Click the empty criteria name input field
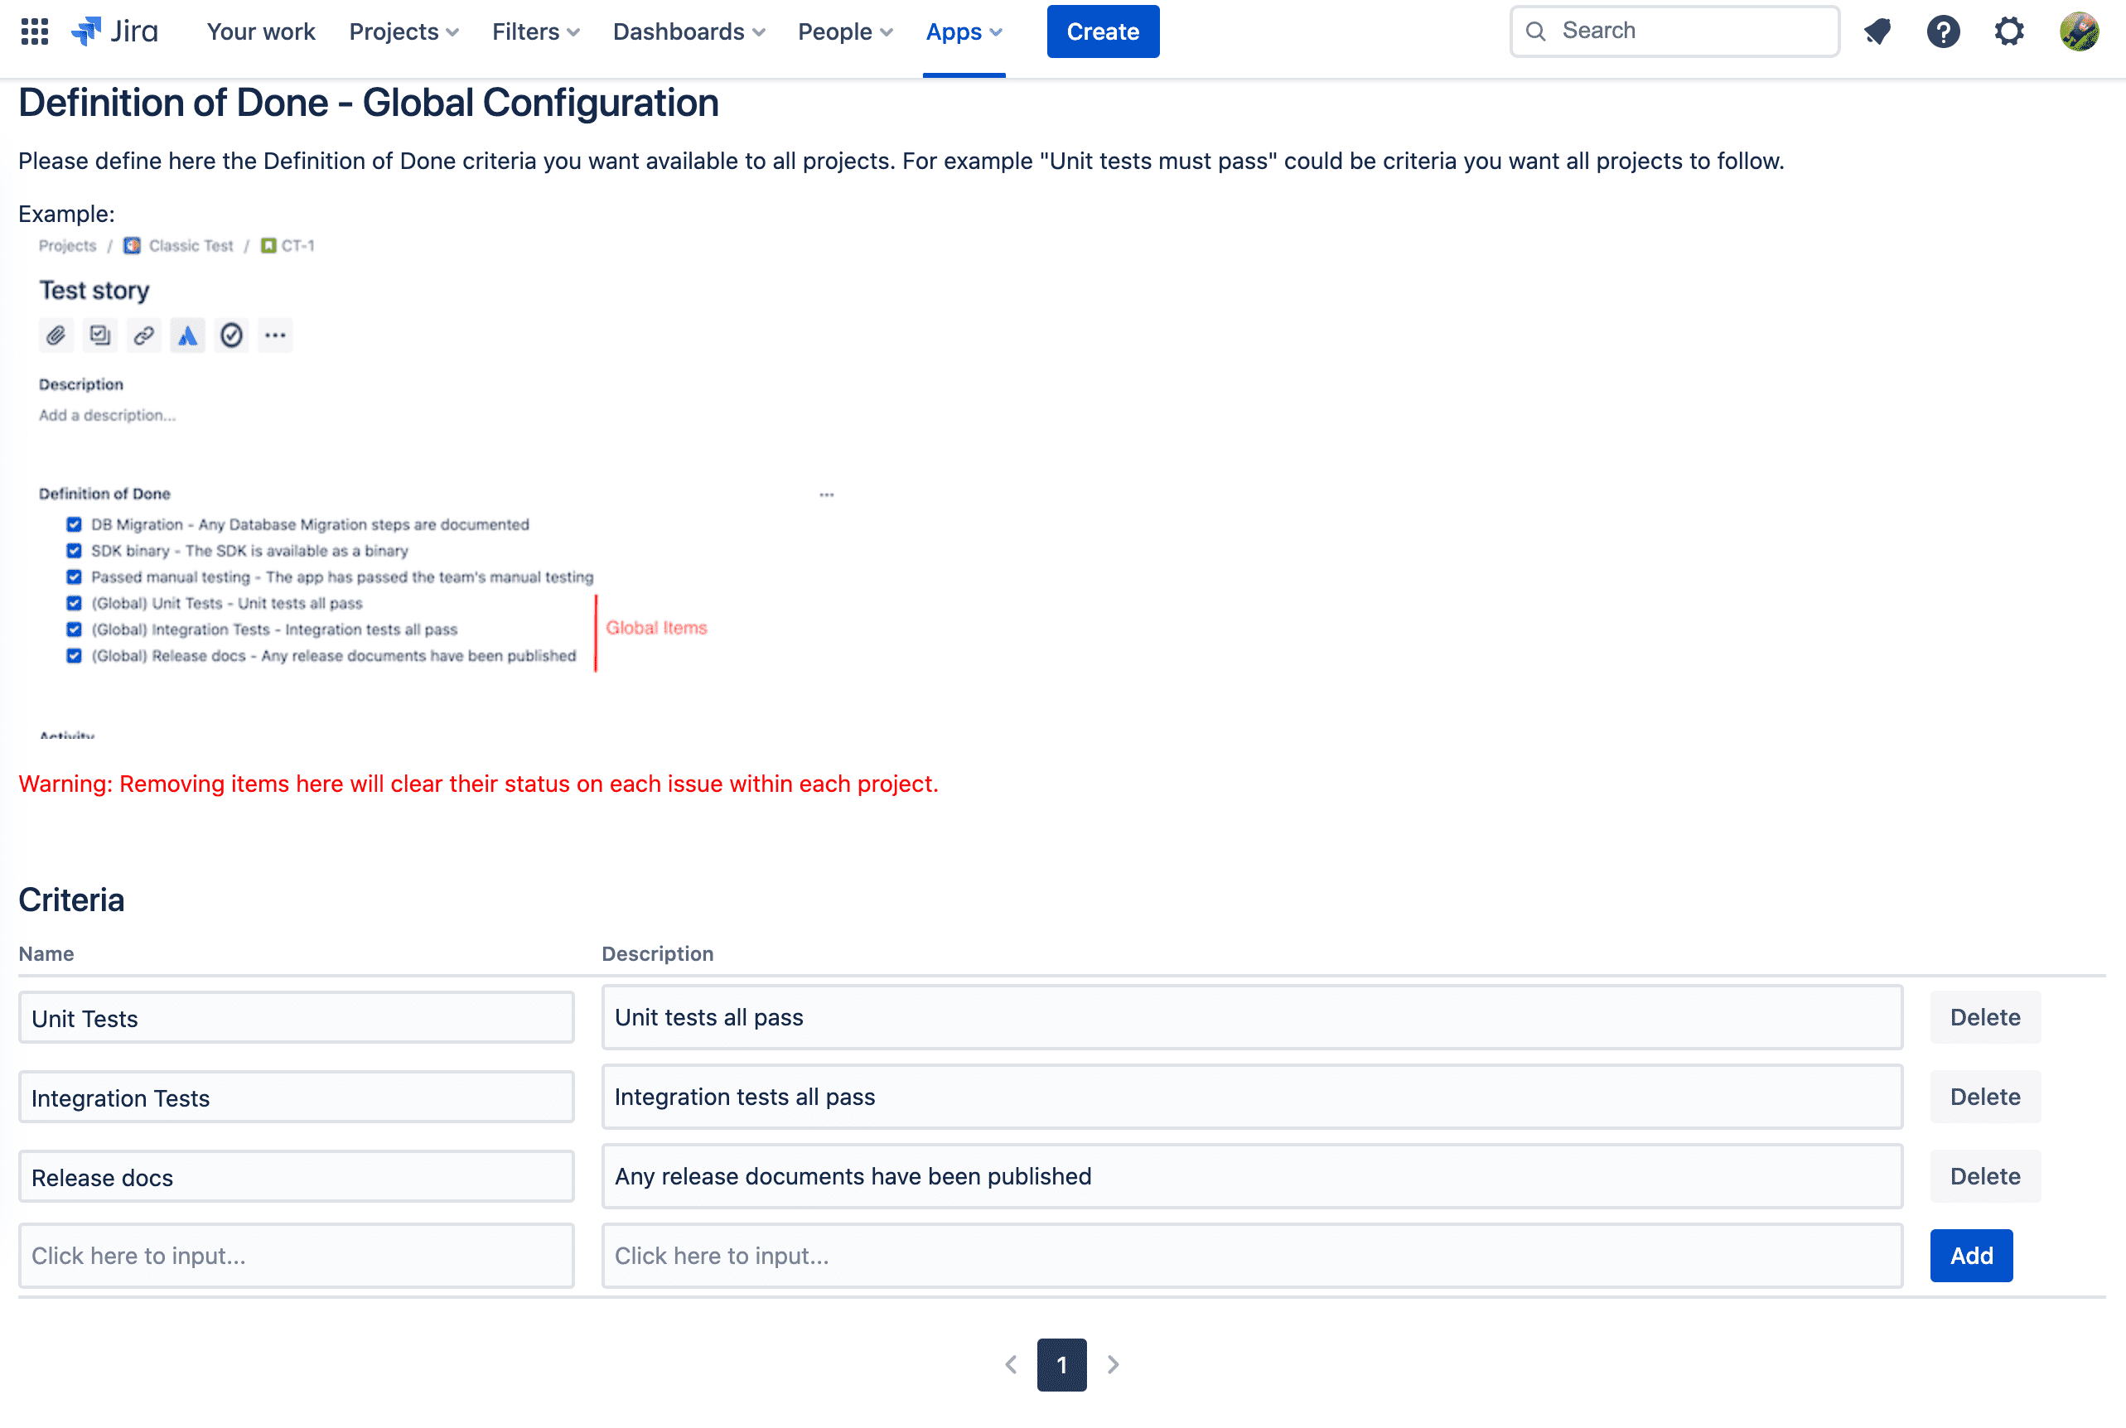 click(296, 1256)
